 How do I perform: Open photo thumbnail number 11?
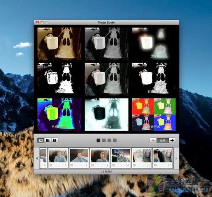pyautogui.click(x=142, y=158)
